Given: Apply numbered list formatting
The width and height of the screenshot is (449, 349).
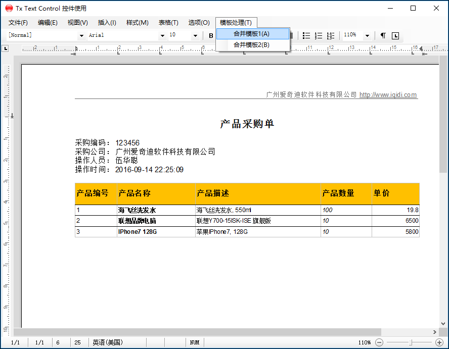Looking at the screenshot, I should point(319,36).
